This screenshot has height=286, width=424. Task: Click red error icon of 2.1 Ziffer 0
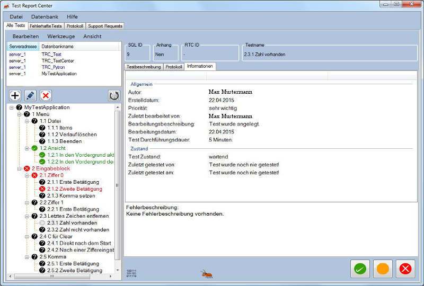point(34,175)
